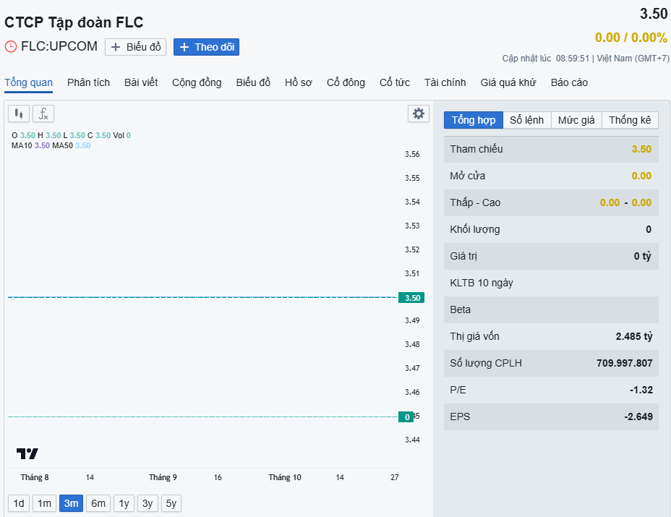Open the fx indicators icon

click(43, 114)
